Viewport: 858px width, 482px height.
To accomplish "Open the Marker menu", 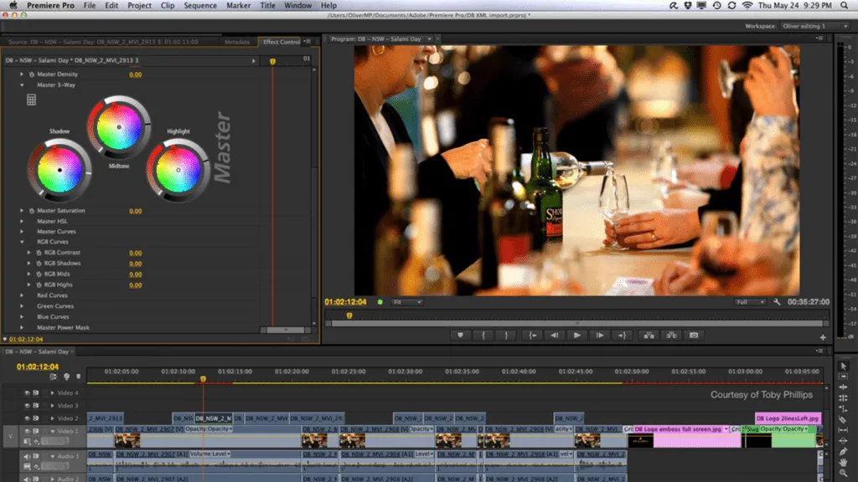I will (x=238, y=6).
